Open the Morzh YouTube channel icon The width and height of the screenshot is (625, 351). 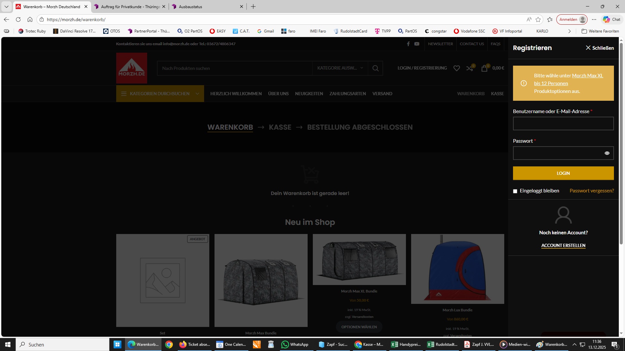[x=417, y=44]
